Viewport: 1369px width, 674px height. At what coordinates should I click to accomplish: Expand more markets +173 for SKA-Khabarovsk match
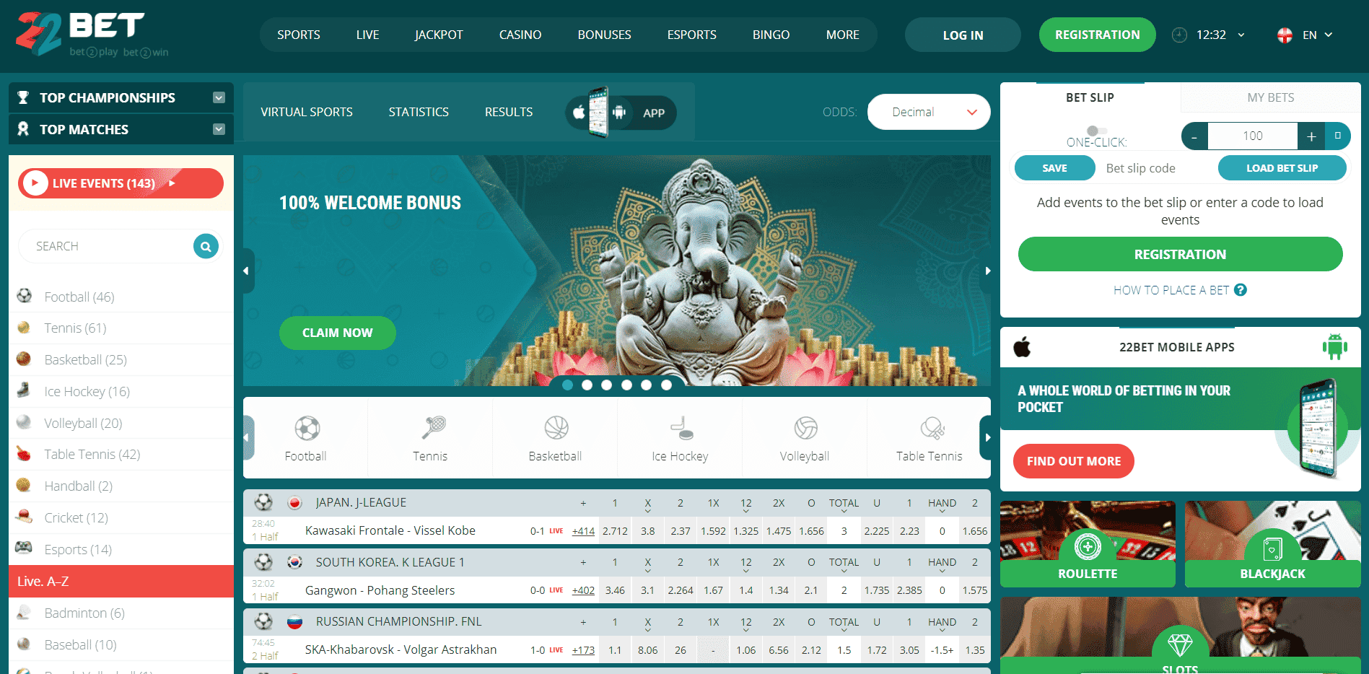pyautogui.click(x=583, y=650)
